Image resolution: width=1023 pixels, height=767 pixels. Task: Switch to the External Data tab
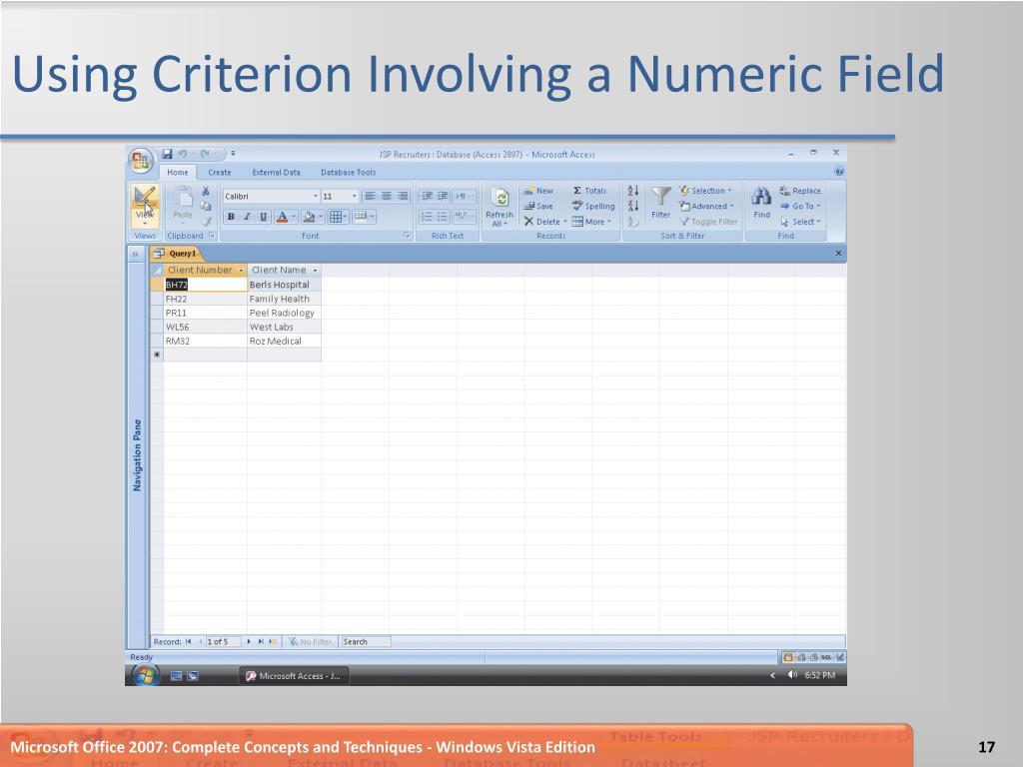point(276,172)
